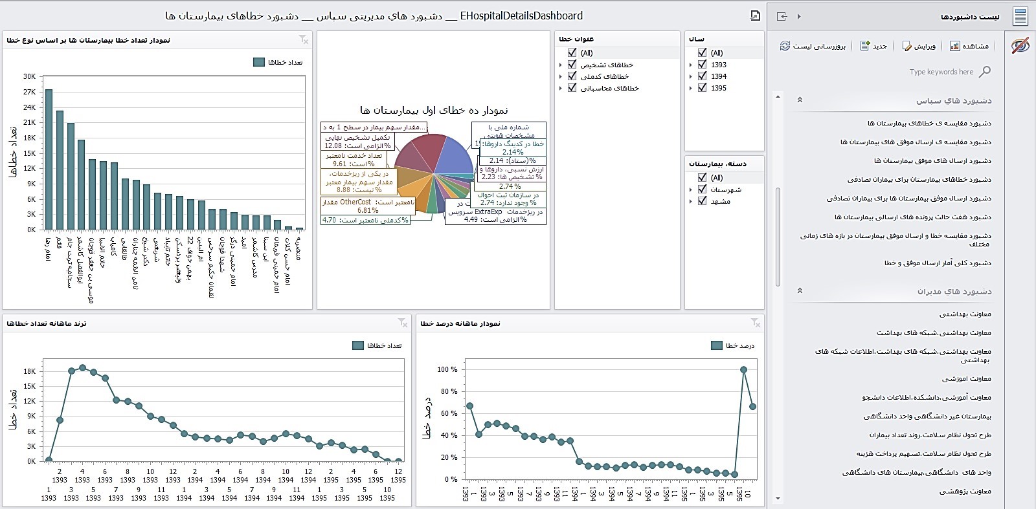The width and height of the screenshot is (1036, 509).
Task: Toggle the مشهد hospital group checkbox
Action: pos(702,201)
